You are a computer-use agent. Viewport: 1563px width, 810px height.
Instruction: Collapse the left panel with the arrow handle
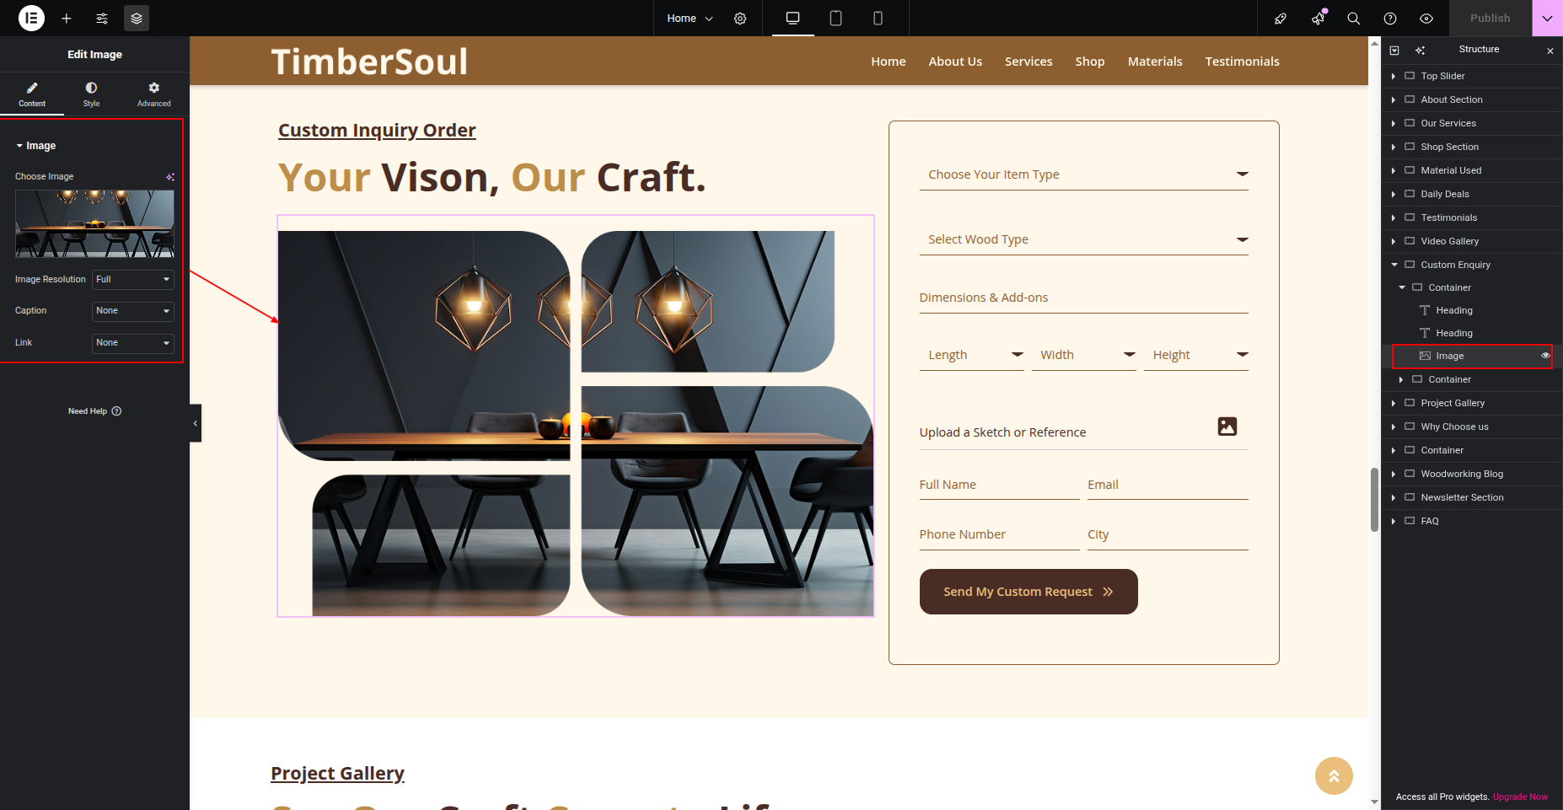tap(196, 423)
